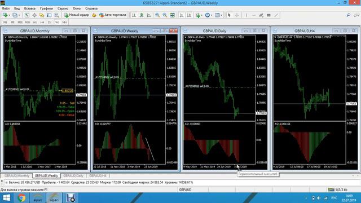Select the Vertical Line drawing tool
This screenshot has width=361, height=203.
click(x=246, y=15)
